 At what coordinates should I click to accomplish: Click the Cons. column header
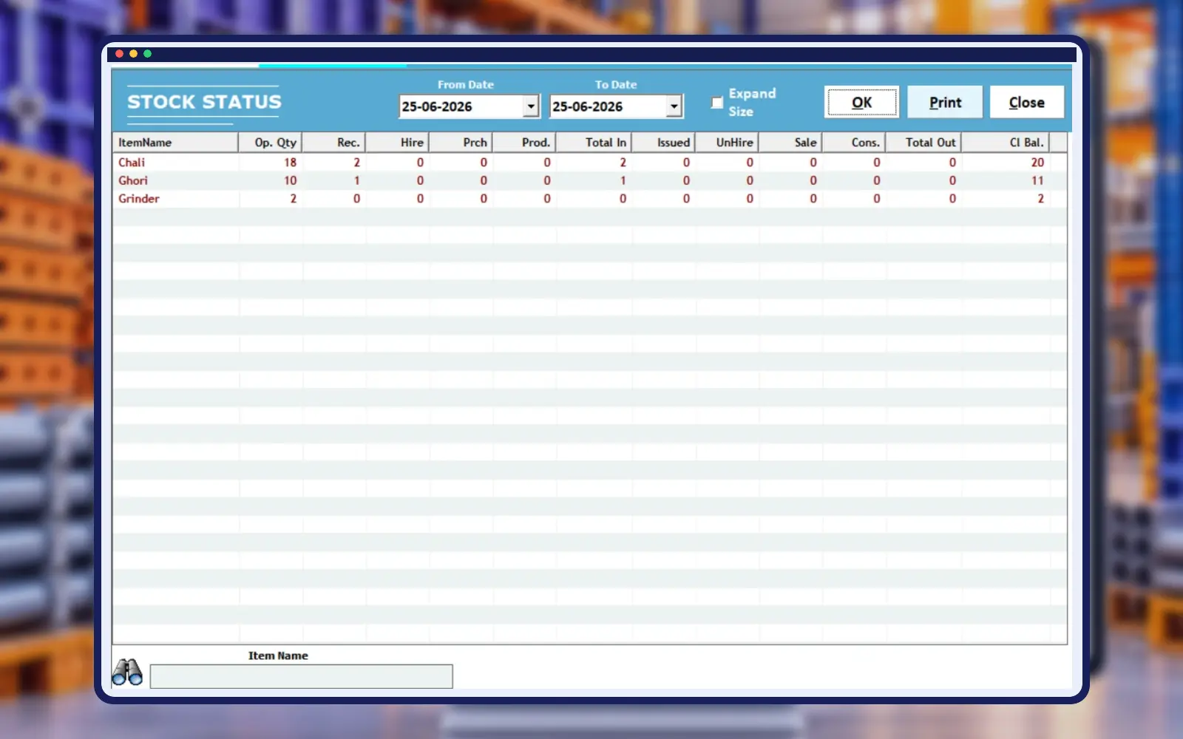(855, 143)
